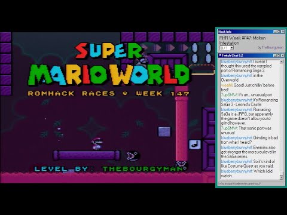Click the 'Twitch Chat 0.2' window title
This screenshot has height=215, width=287.
point(233,56)
